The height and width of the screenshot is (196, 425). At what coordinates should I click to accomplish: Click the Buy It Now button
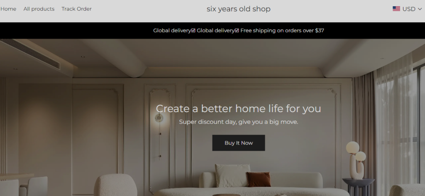(x=239, y=143)
